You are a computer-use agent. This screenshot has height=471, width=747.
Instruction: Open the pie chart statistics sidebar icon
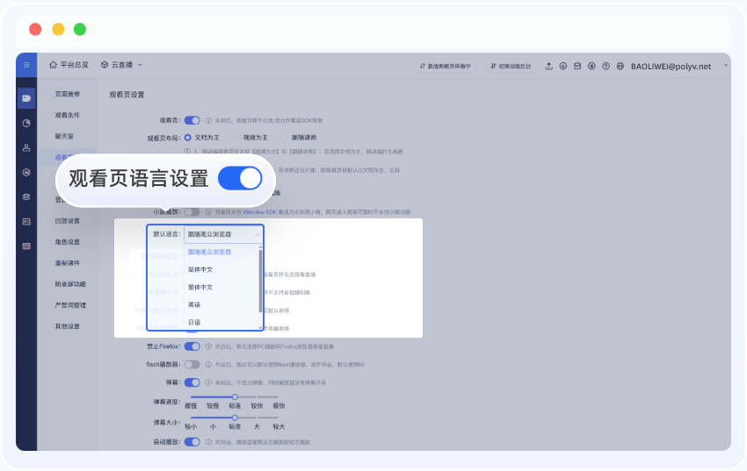pos(26,123)
